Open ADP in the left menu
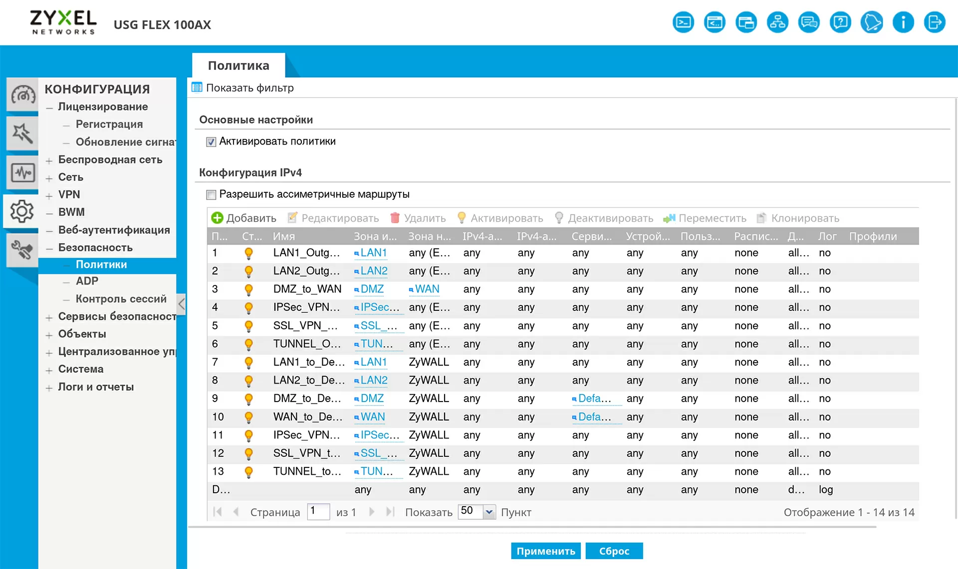 click(x=87, y=281)
